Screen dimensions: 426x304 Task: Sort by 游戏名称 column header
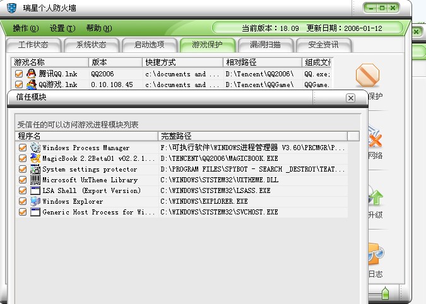50,62
